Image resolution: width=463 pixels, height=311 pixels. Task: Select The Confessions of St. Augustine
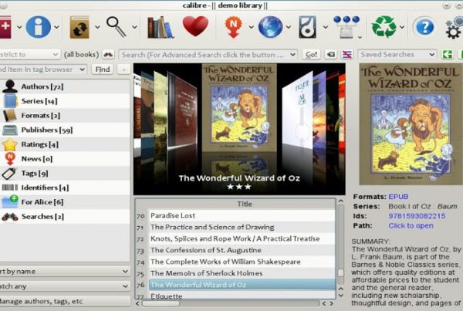point(242,250)
